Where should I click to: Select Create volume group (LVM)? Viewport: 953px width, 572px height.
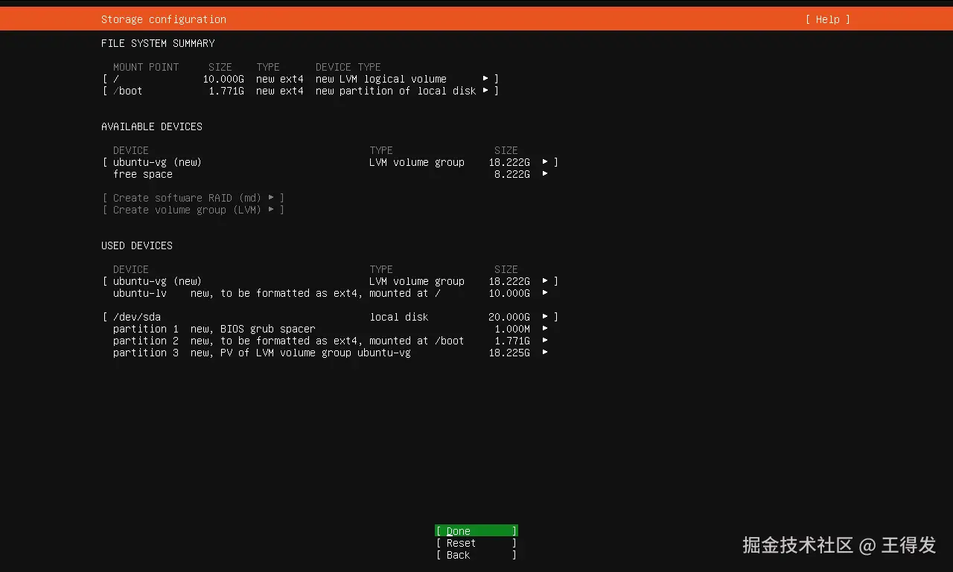[x=194, y=210]
